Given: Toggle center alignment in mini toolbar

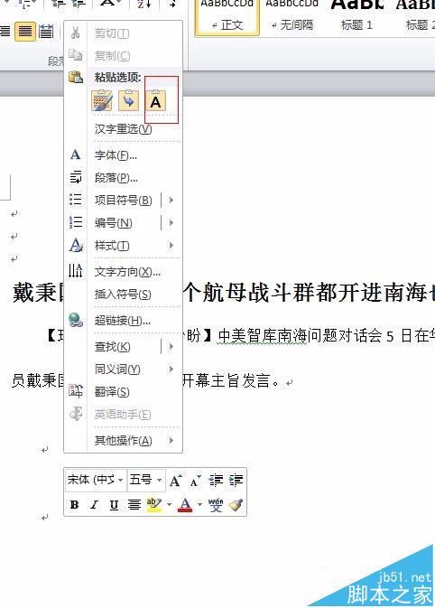Looking at the screenshot, I should coord(134,504).
